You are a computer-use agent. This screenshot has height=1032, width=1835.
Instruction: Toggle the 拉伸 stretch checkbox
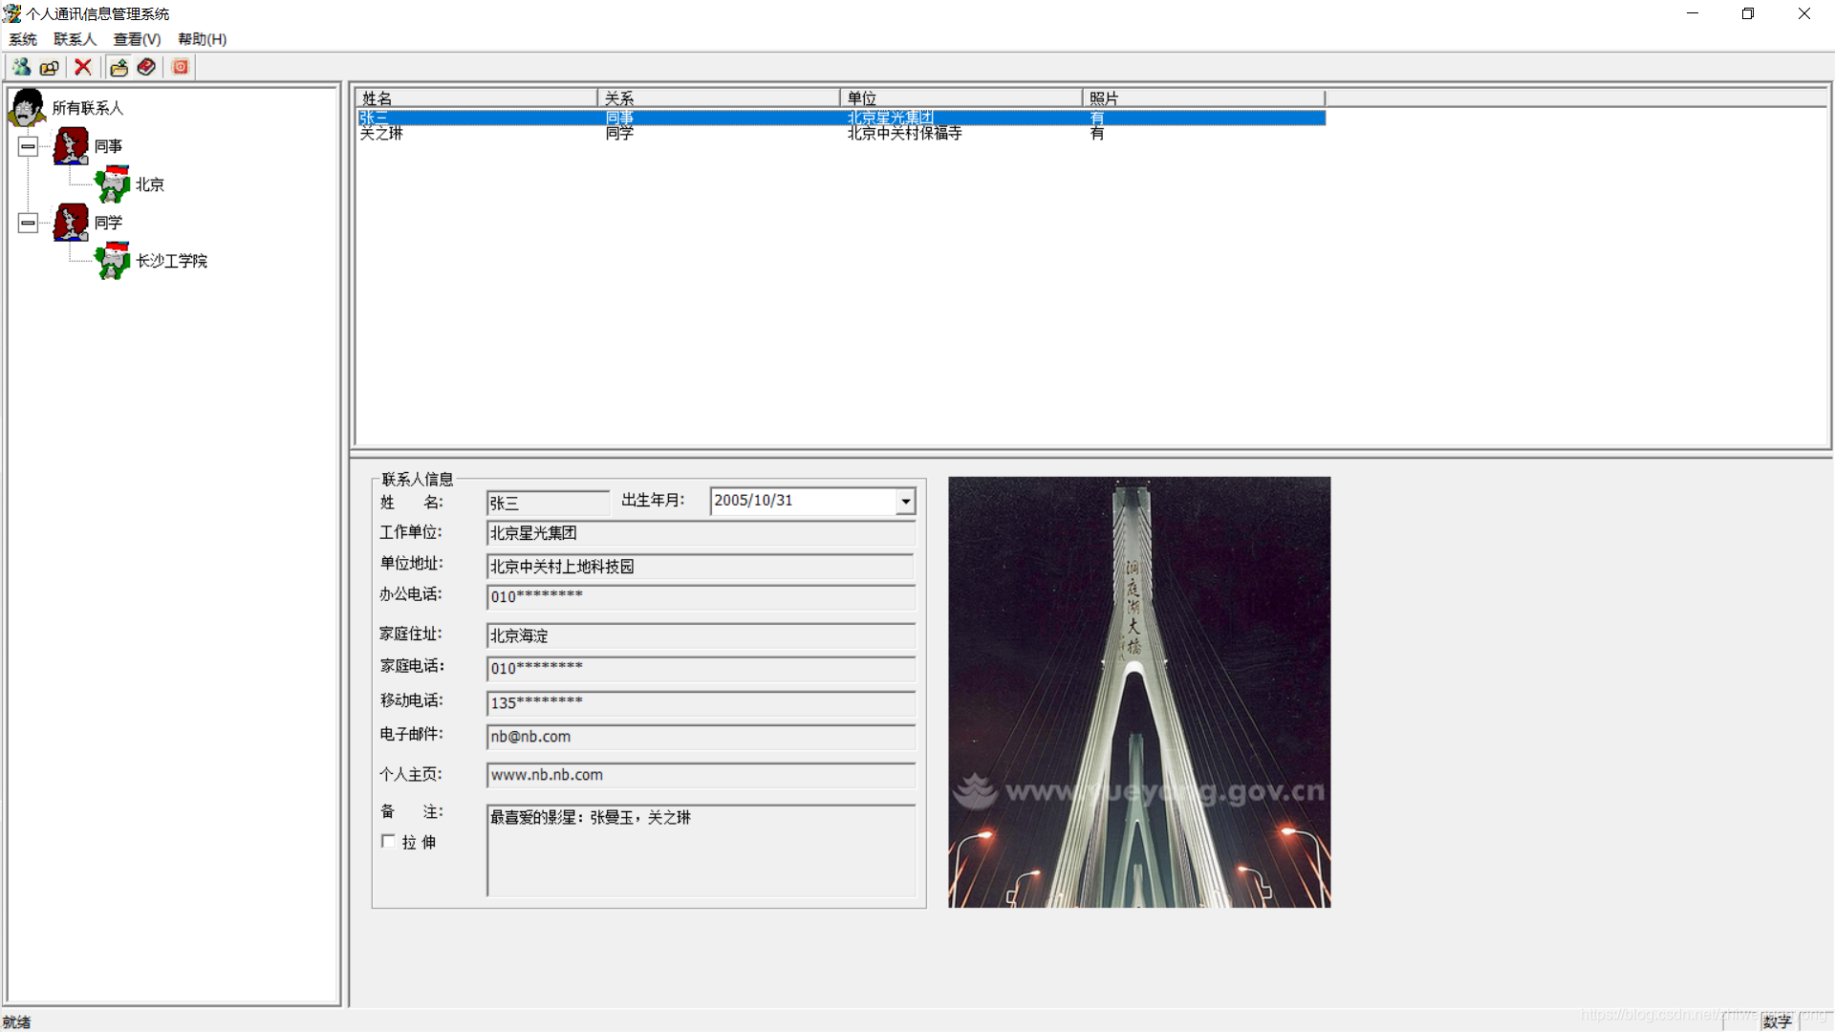(x=388, y=842)
